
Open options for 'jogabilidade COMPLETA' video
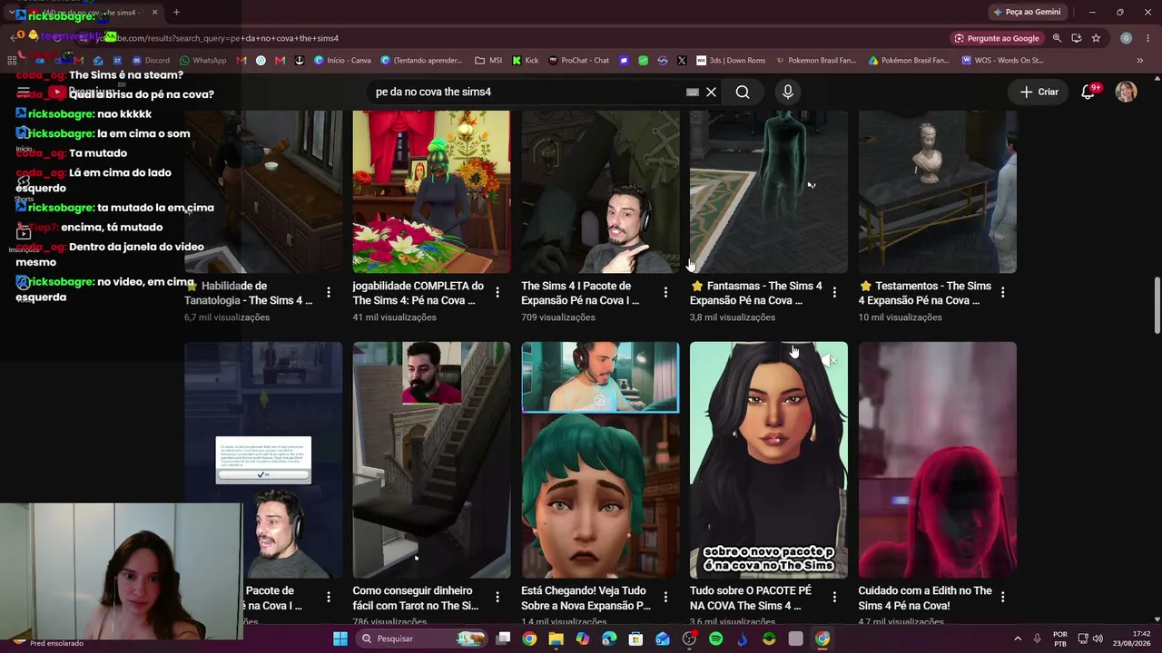(497, 292)
